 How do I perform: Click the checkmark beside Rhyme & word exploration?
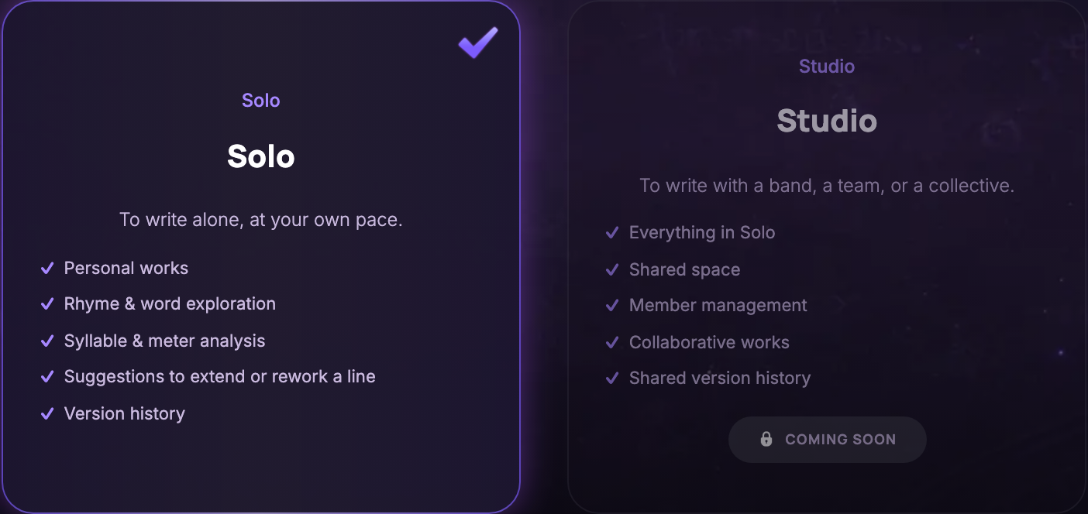pyautogui.click(x=47, y=303)
